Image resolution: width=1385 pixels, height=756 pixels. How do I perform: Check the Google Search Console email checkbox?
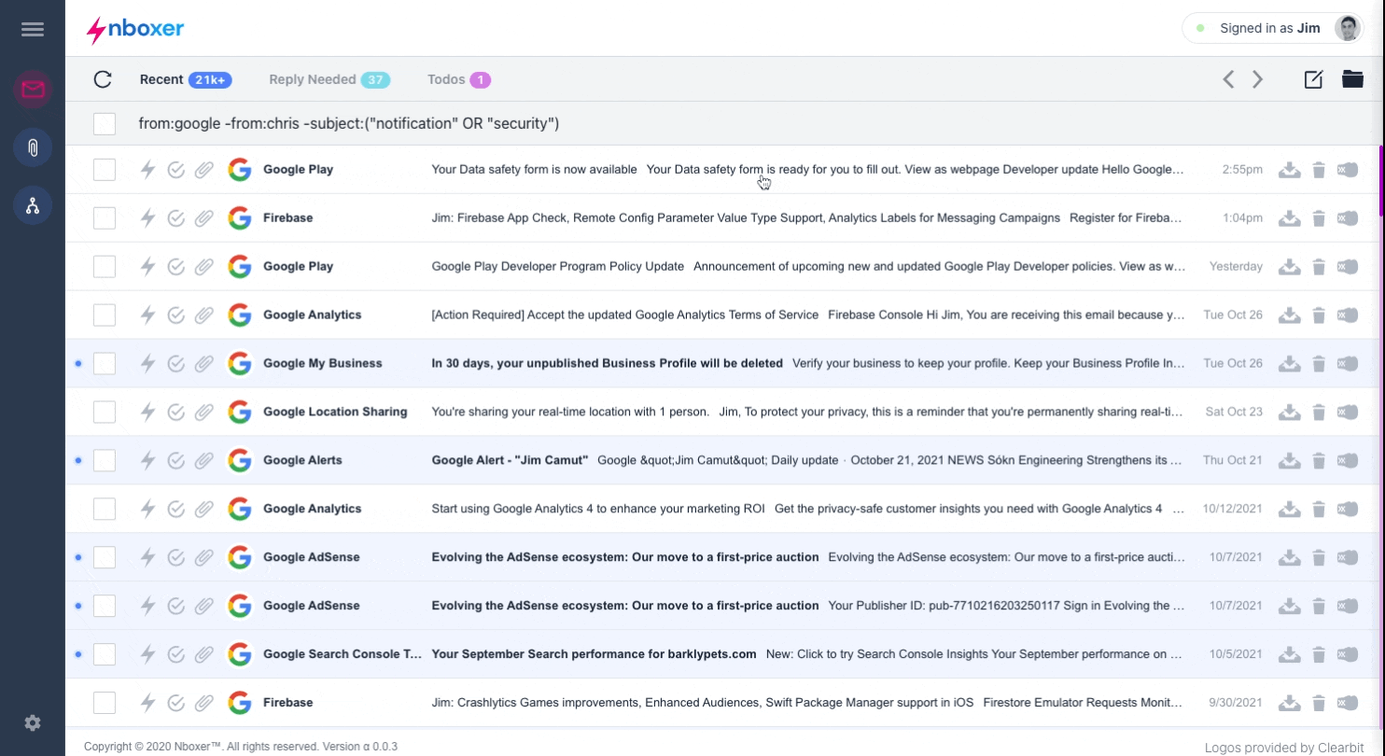pos(105,654)
